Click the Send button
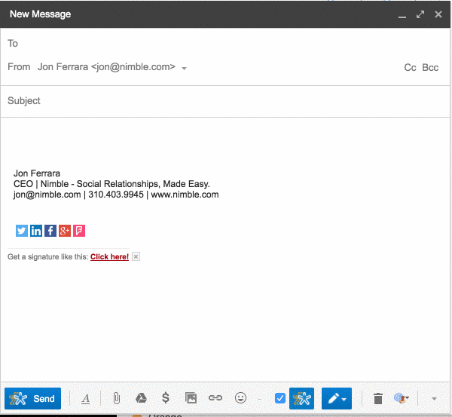Image resolution: width=452 pixels, height=417 pixels. (x=32, y=398)
